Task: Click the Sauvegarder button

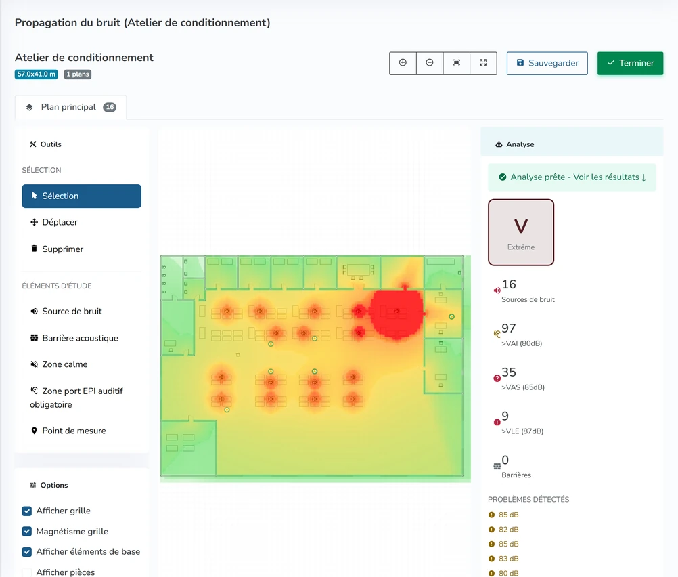Action: coord(547,63)
